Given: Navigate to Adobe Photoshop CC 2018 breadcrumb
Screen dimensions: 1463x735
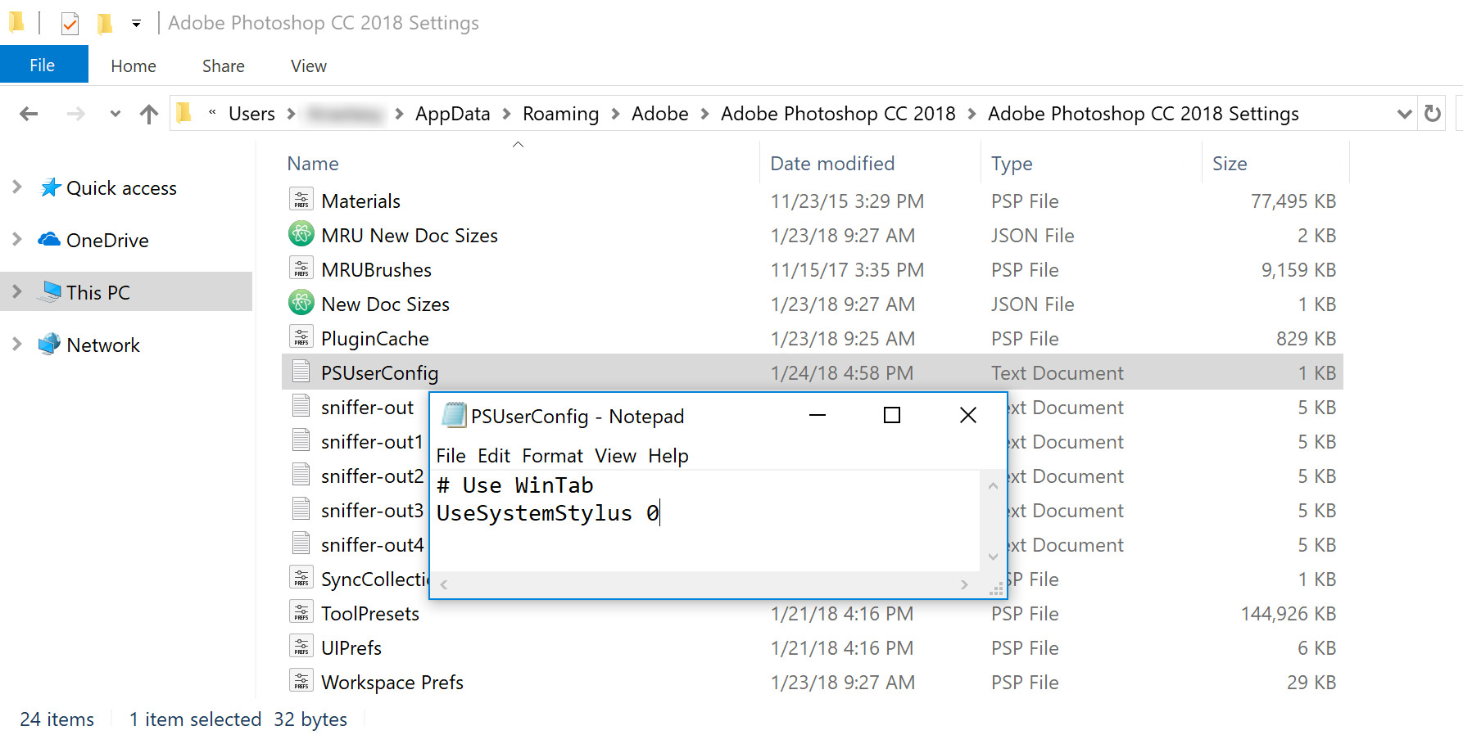Looking at the screenshot, I should 838,114.
